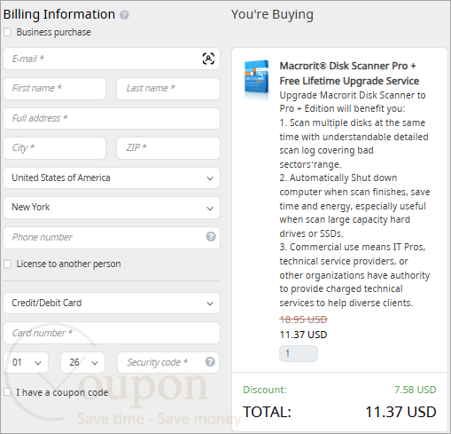Open the expiry month 01 dropdown
The height and width of the screenshot is (434, 451).
point(26,362)
